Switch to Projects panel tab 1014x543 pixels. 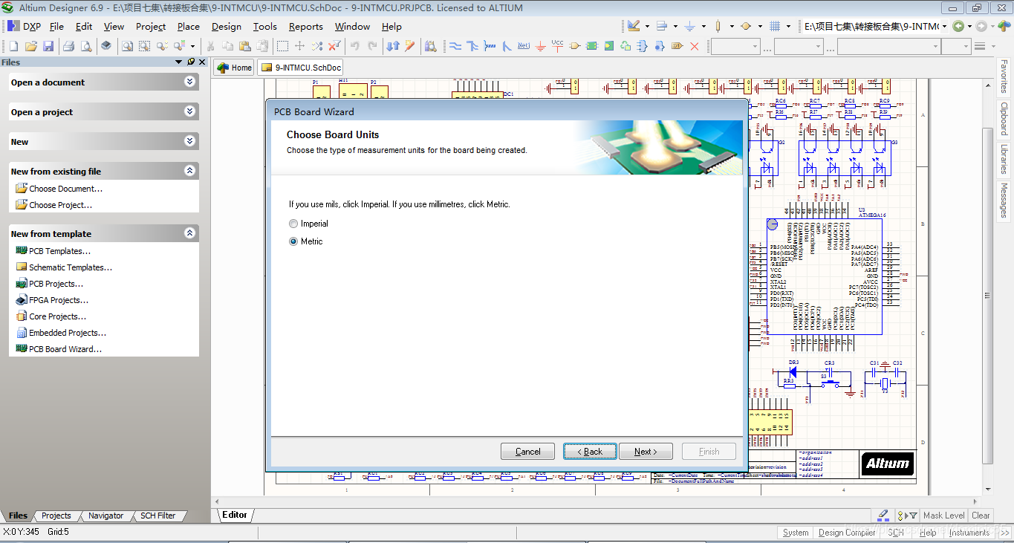56,516
